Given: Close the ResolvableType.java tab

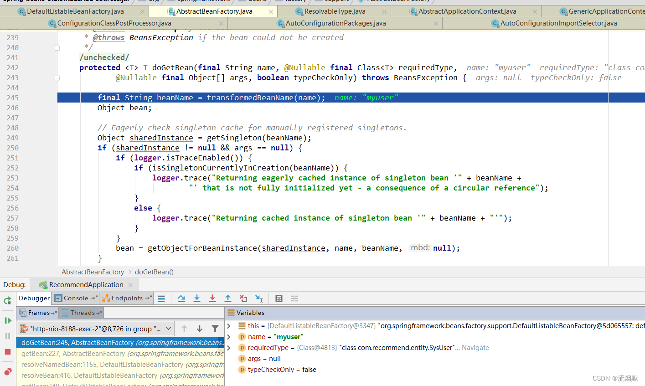Looking at the screenshot, I should [384, 11].
